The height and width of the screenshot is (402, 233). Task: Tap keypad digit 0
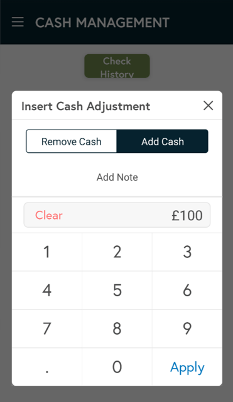[117, 367]
